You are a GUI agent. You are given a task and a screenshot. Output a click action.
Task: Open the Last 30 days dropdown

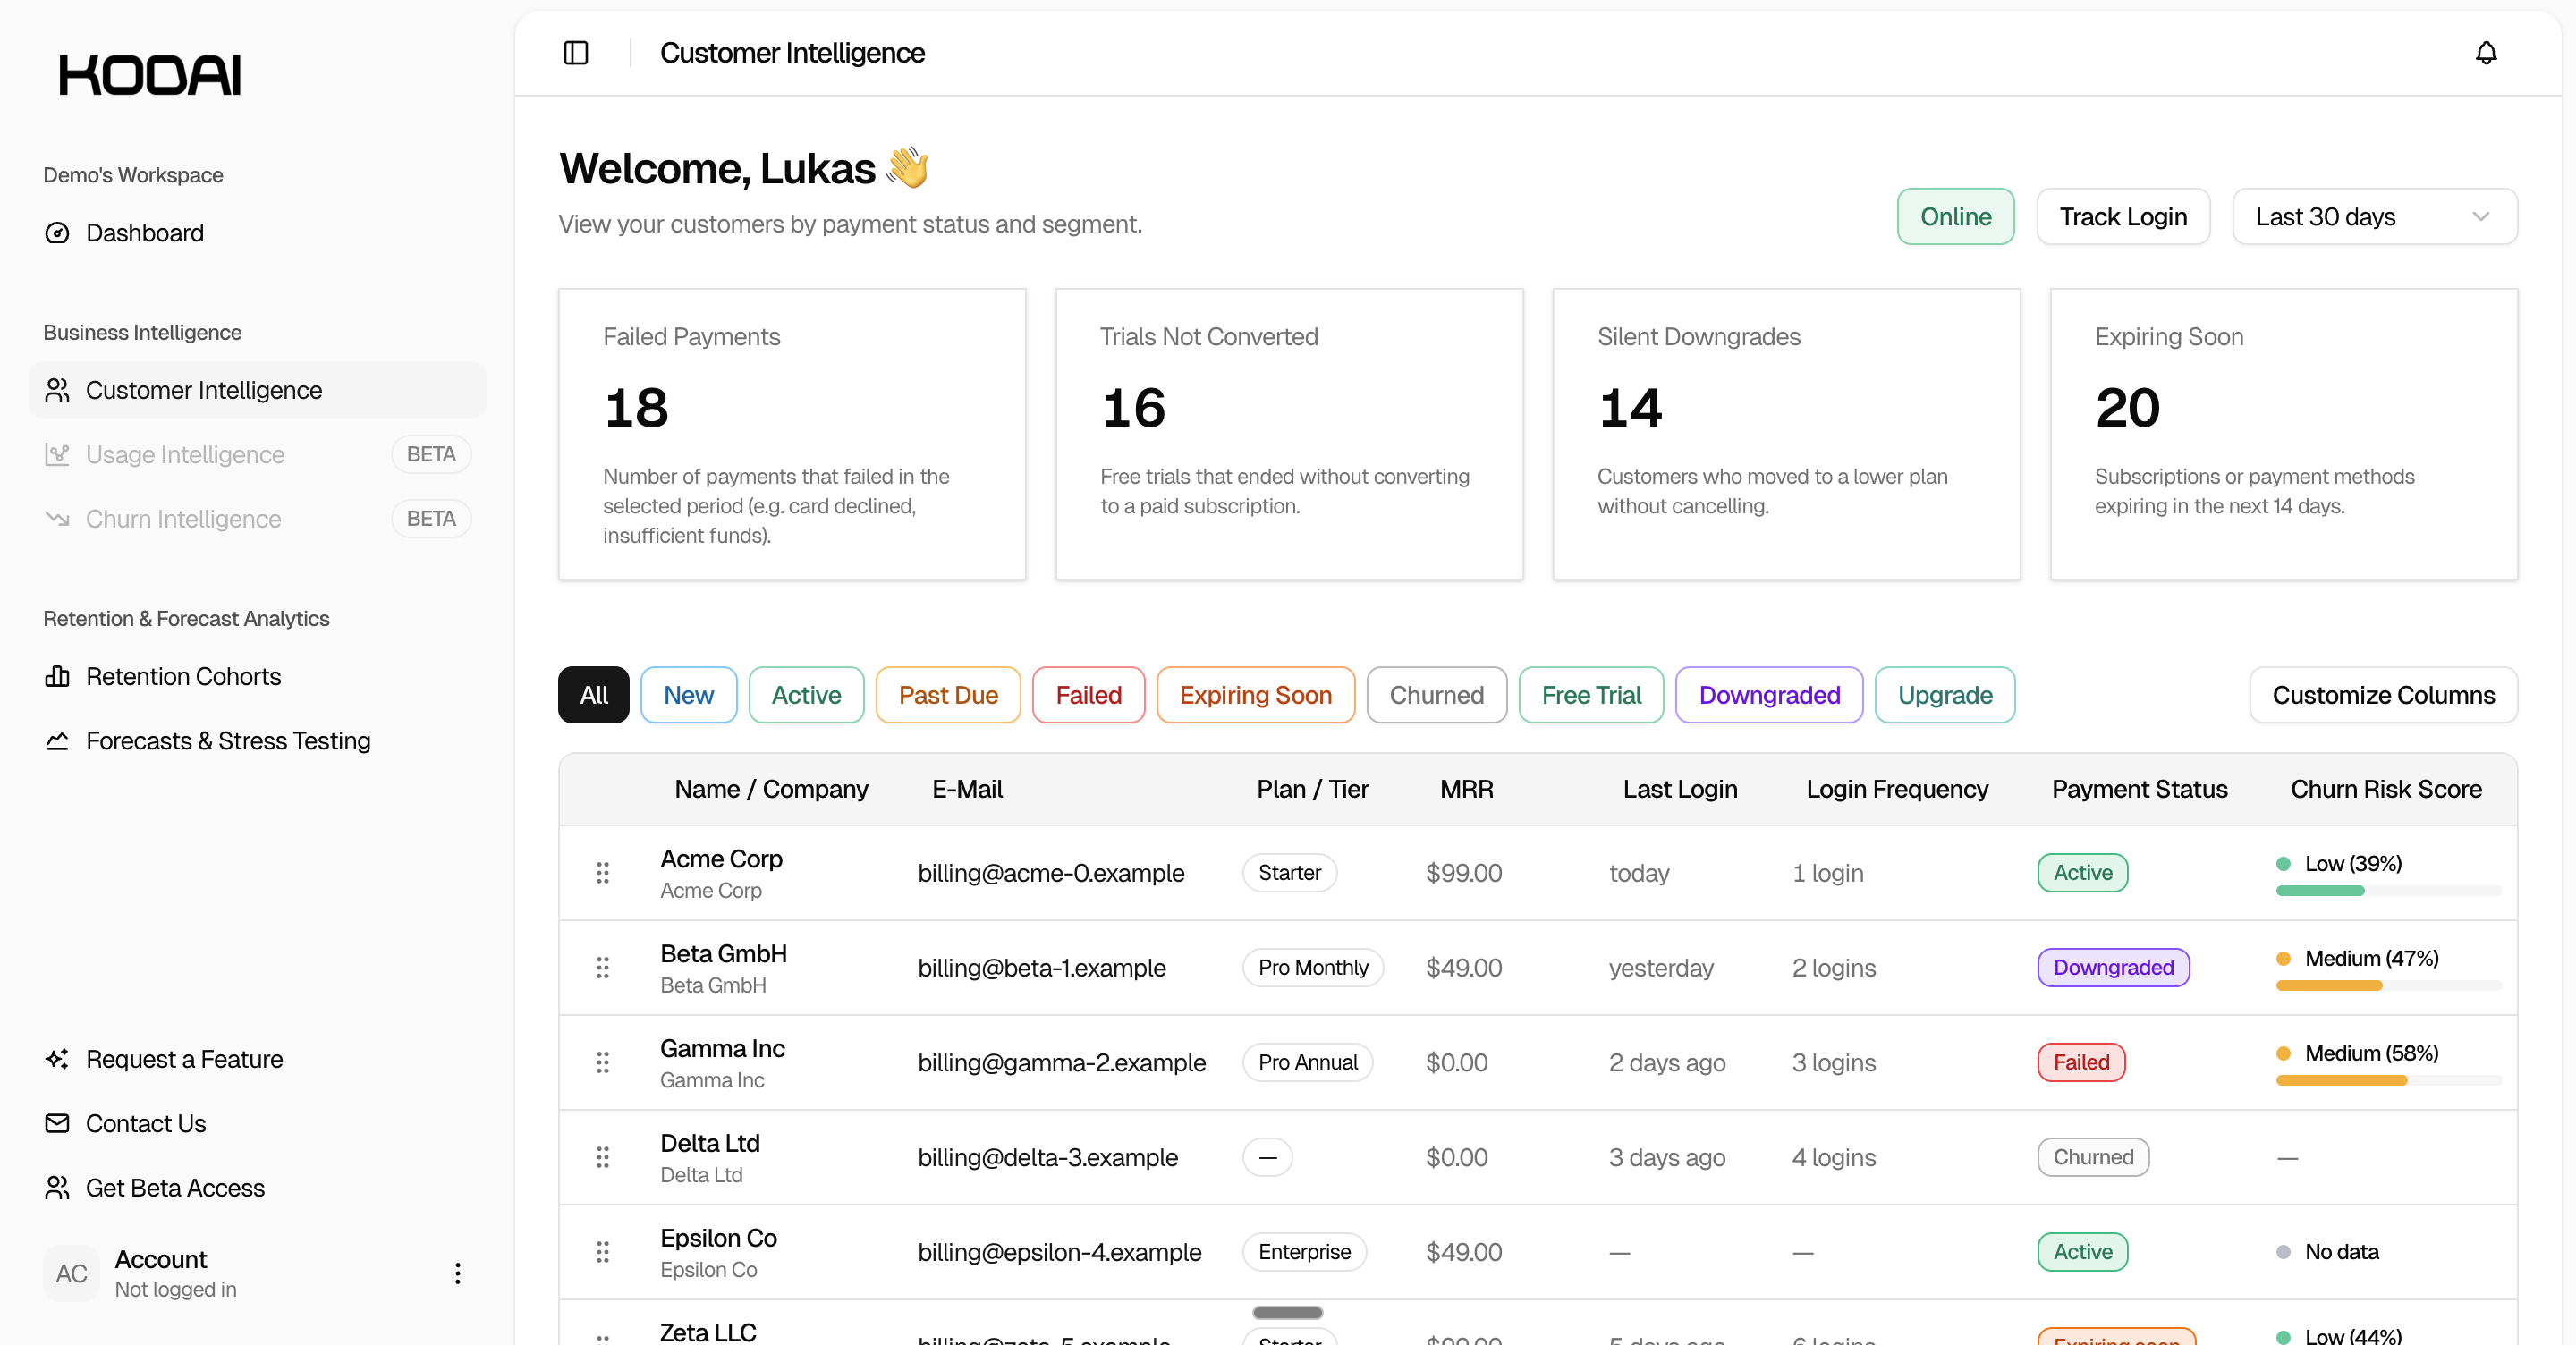(2373, 217)
